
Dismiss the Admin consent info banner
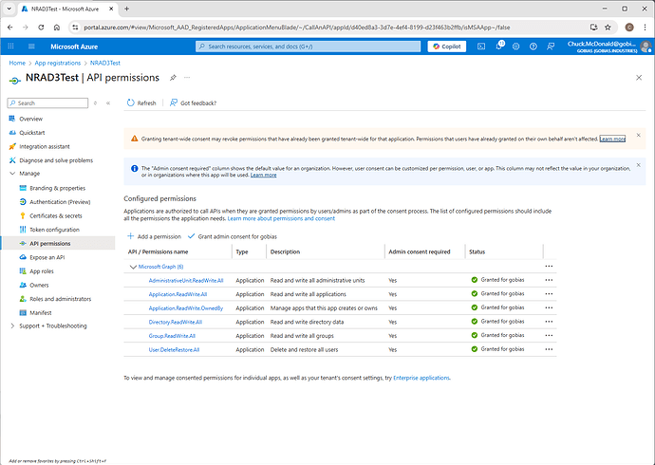pos(638,165)
